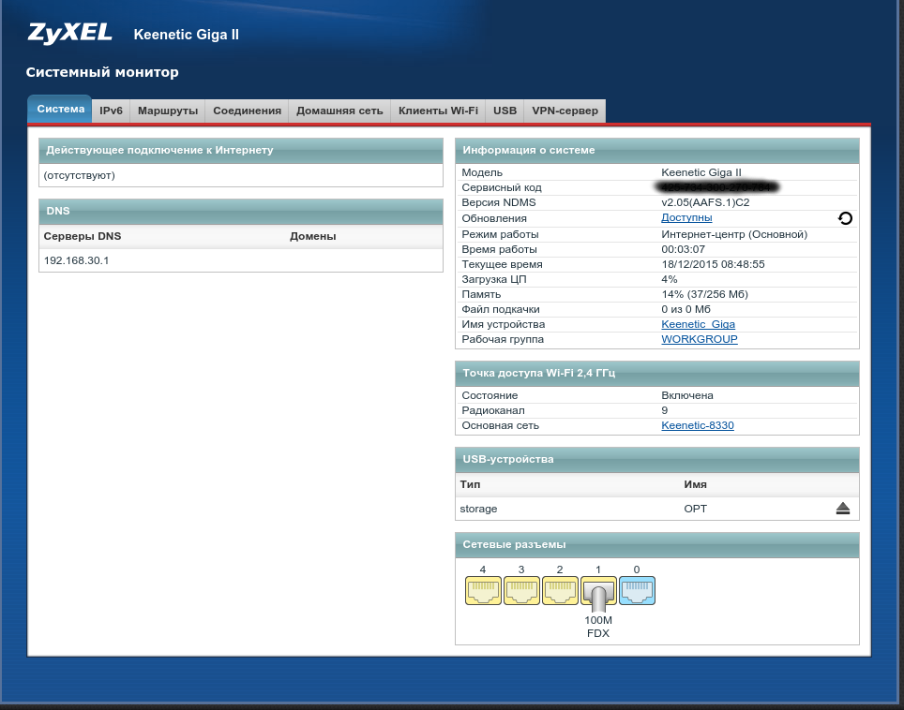Screen dimensions: 904x710
Task: Open the VPN-сервер tab
Action: pos(565,111)
